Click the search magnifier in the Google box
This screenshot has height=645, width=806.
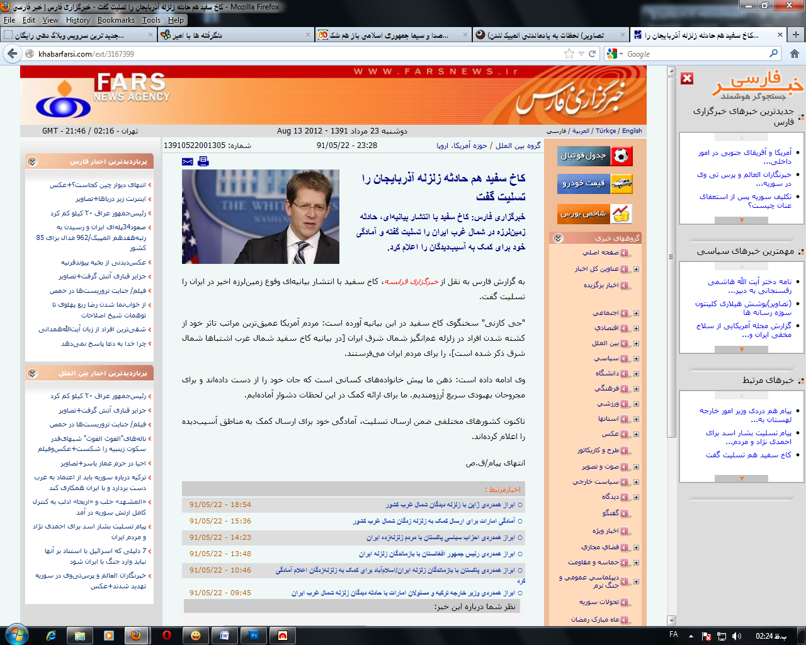pyautogui.click(x=774, y=54)
